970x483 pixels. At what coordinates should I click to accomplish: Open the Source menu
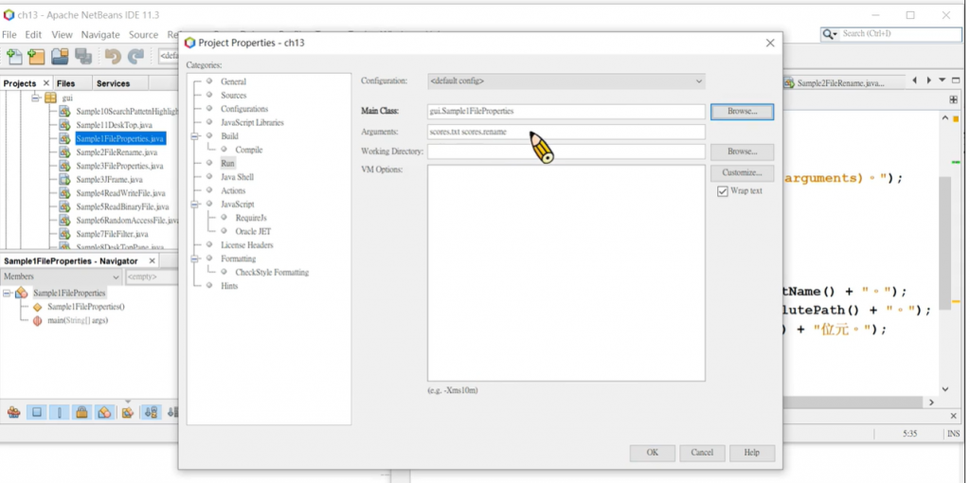[144, 35]
